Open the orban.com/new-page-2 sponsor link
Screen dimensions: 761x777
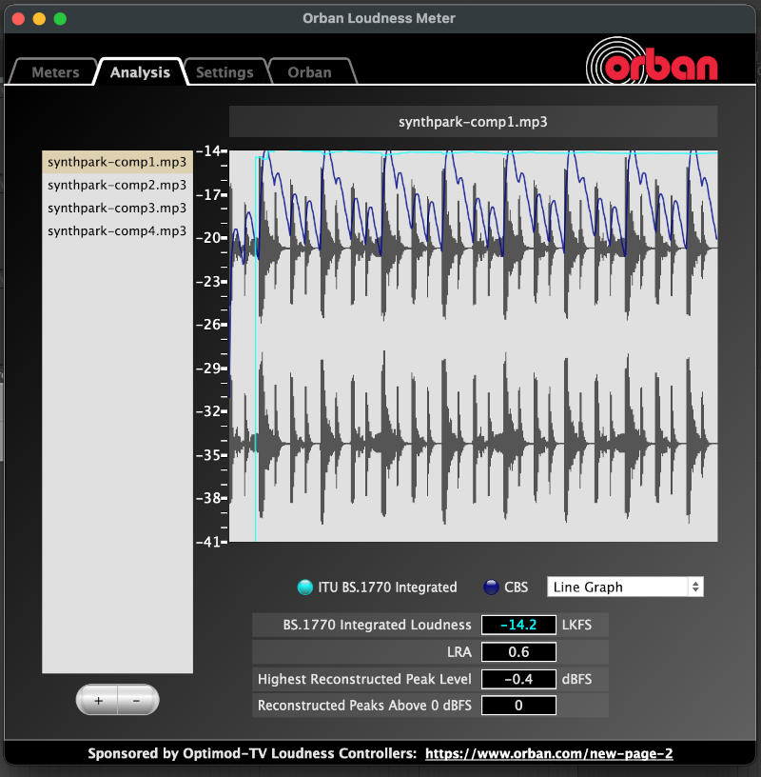coord(549,753)
